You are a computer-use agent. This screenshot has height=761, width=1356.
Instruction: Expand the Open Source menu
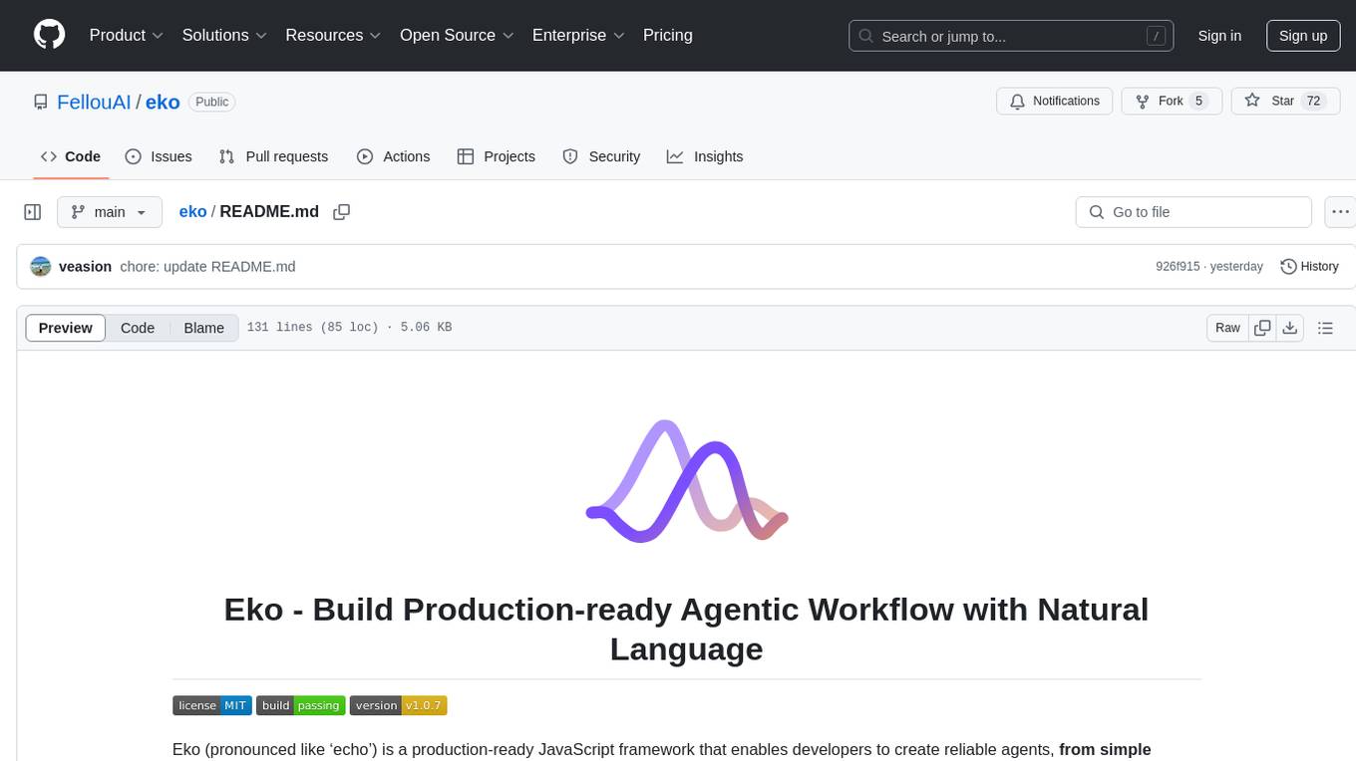coord(457,35)
